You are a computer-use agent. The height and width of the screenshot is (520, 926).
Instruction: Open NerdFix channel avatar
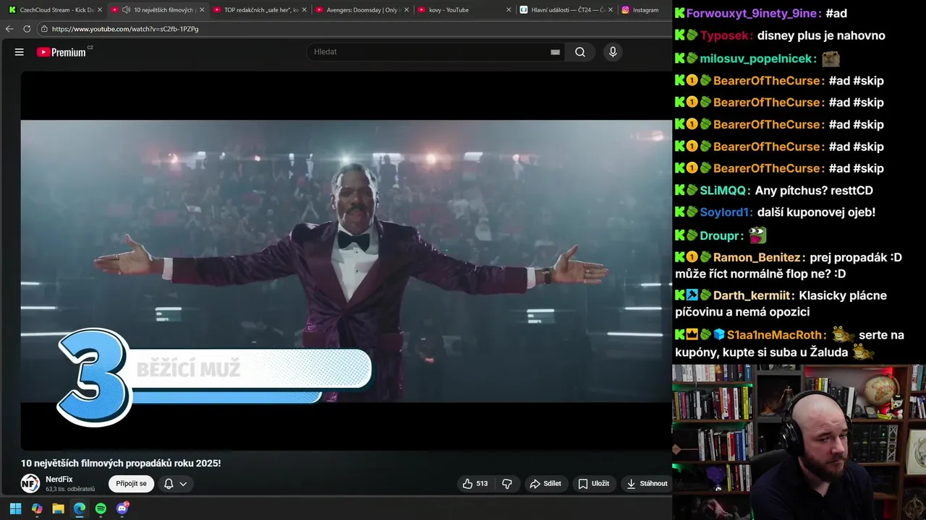[30, 484]
